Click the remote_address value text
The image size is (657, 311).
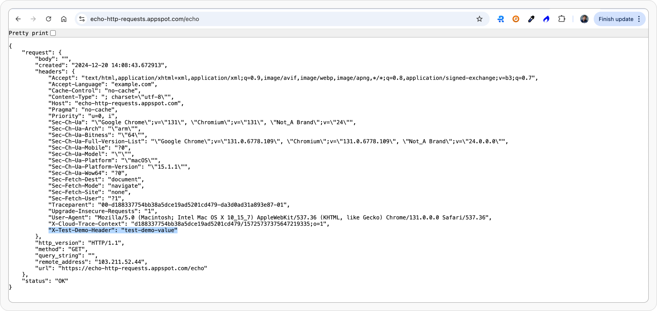coord(119,262)
